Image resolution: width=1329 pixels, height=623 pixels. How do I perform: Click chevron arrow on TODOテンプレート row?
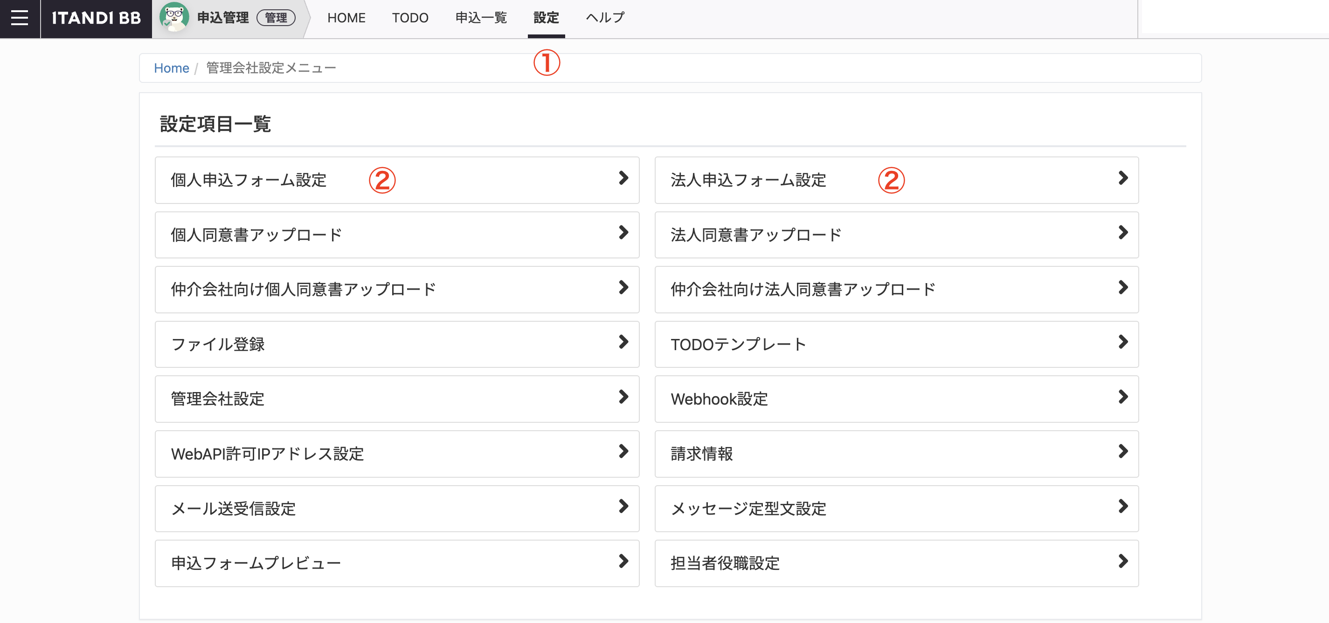point(1122,342)
